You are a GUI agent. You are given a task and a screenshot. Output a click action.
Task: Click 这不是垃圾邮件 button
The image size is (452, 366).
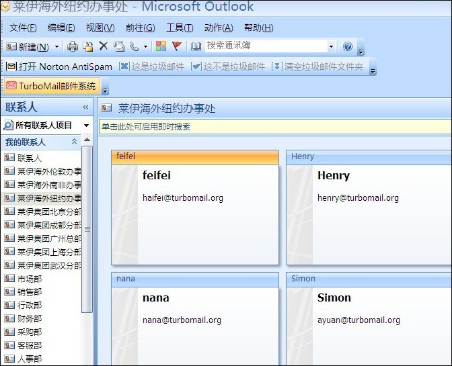coord(228,66)
